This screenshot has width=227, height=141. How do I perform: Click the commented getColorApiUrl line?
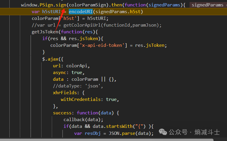97,25
